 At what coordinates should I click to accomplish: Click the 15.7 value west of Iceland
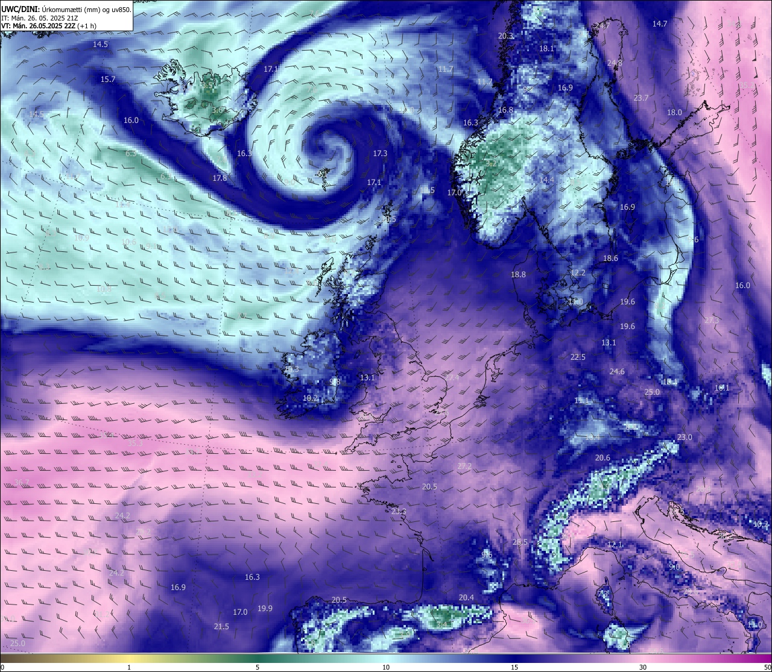108,80
